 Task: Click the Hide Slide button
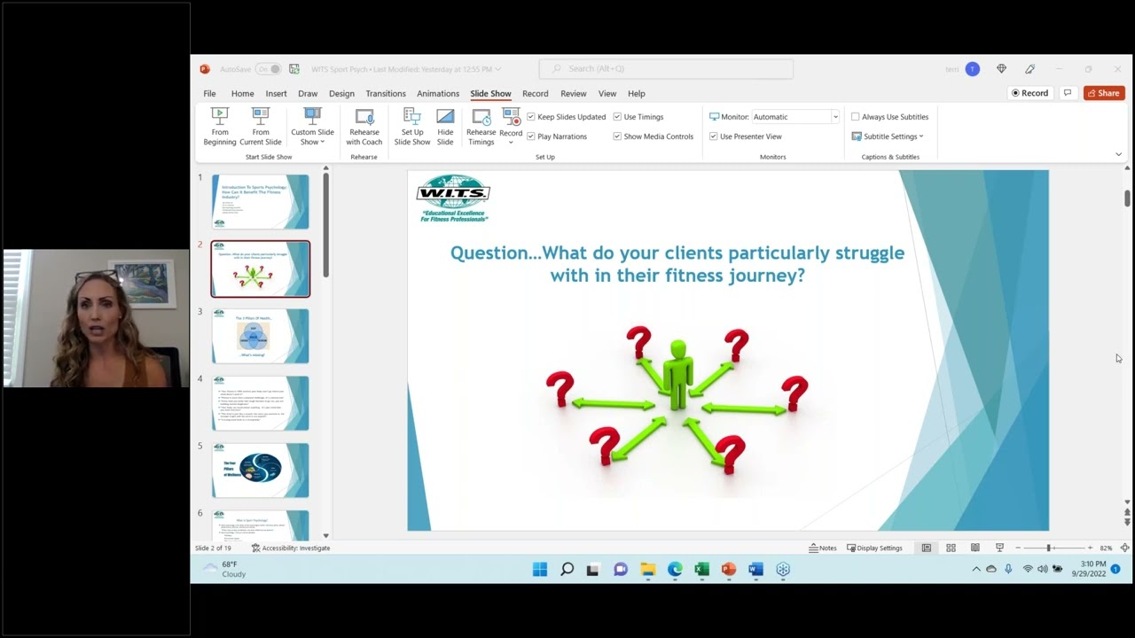[445, 127]
